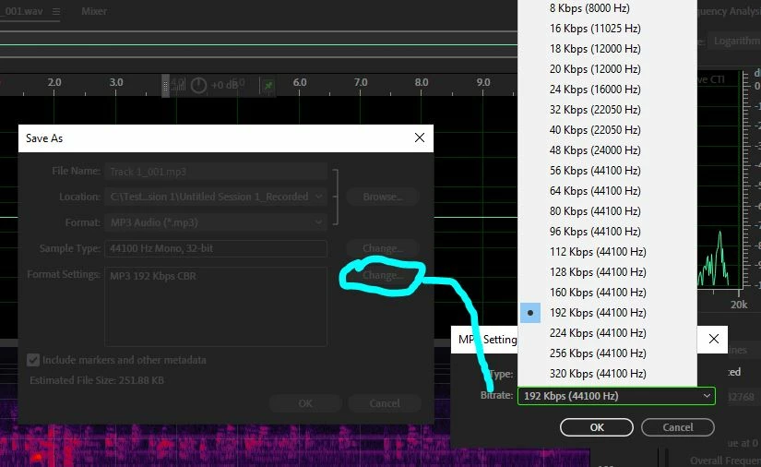Select 80 Kbps (44100 Hz) bitrate
Viewport: 761px width, 467px height.
tap(608, 211)
